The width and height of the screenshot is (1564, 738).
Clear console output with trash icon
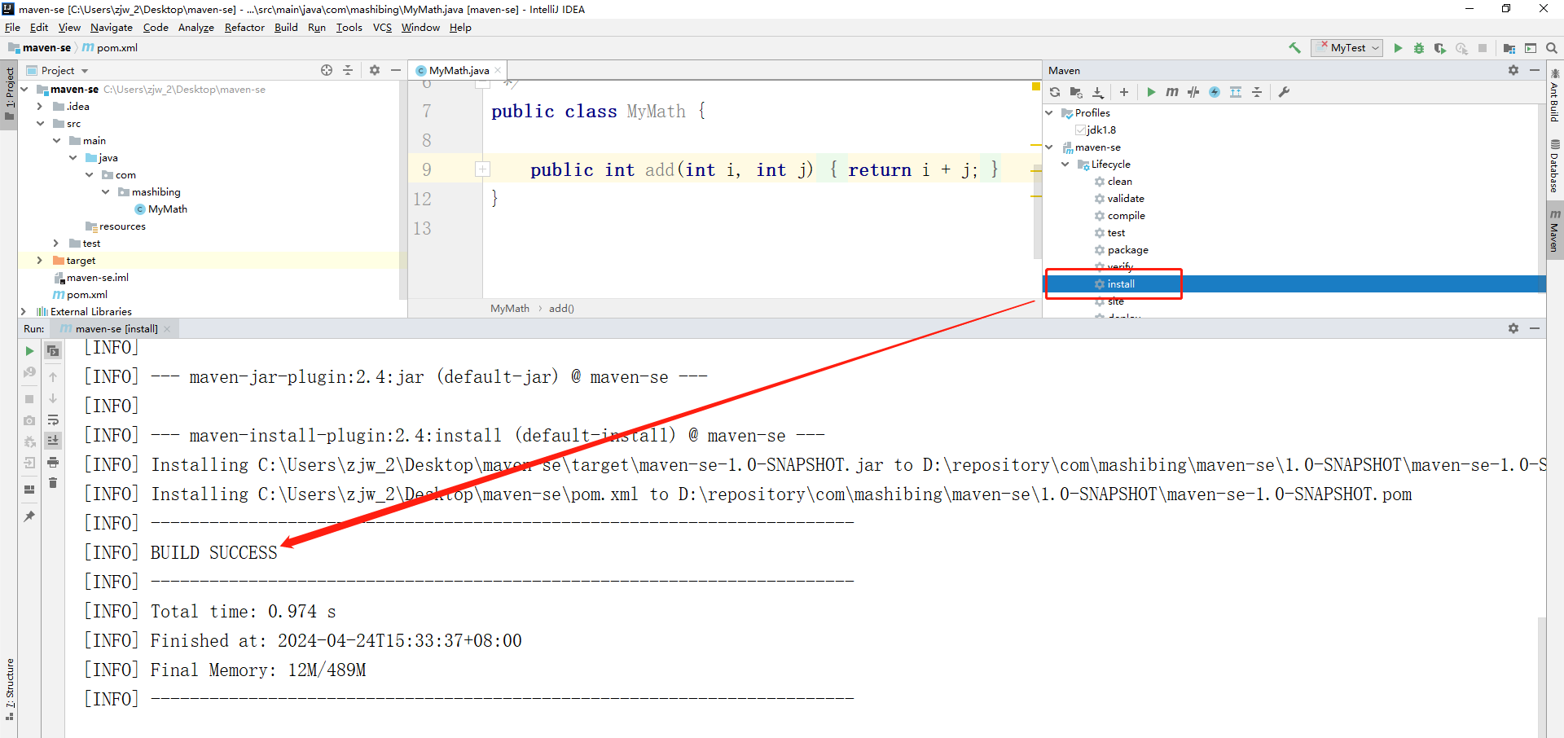(x=53, y=483)
